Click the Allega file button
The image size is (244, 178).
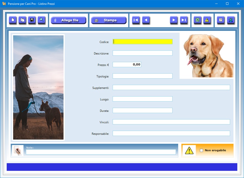[x=68, y=20]
